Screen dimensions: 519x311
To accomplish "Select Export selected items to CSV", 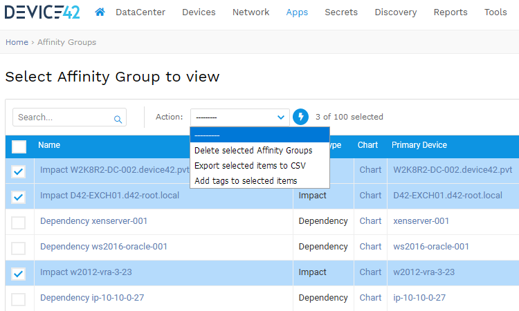I will pyautogui.click(x=250, y=166).
